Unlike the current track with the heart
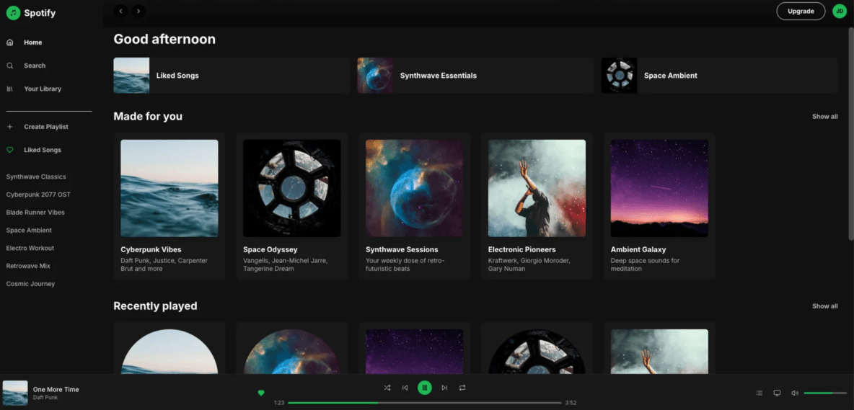Image resolution: width=854 pixels, height=410 pixels. (x=261, y=393)
